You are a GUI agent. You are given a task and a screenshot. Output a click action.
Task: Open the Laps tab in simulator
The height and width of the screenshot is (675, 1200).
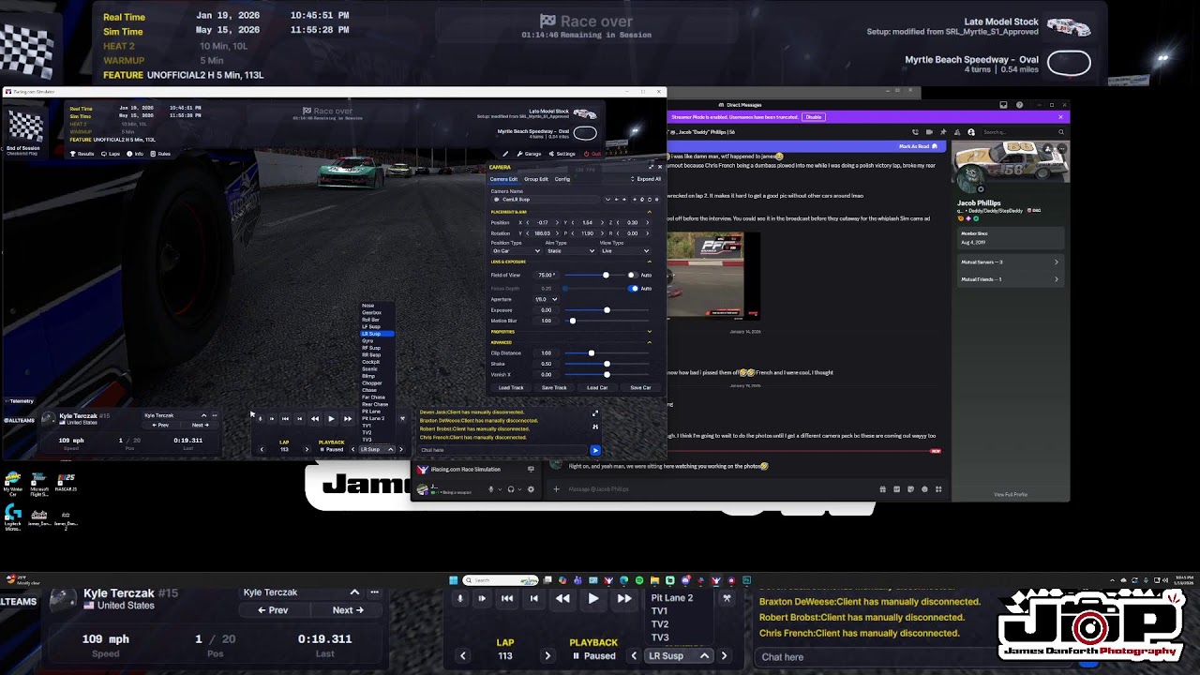point(112,154)
